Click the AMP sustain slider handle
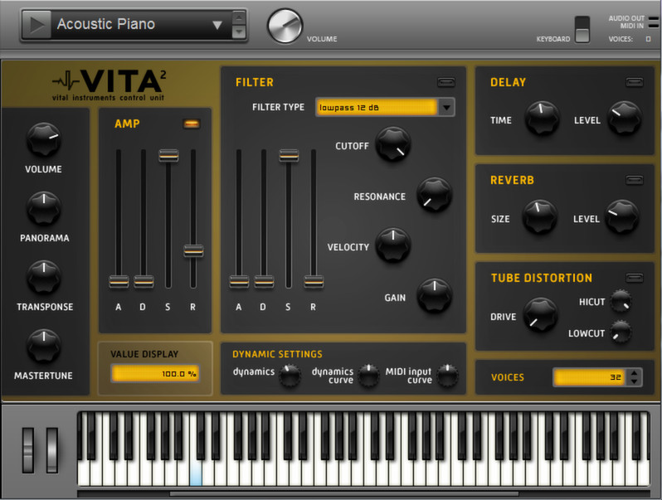The width and height of the screenshot is (662, 500). 168,155
